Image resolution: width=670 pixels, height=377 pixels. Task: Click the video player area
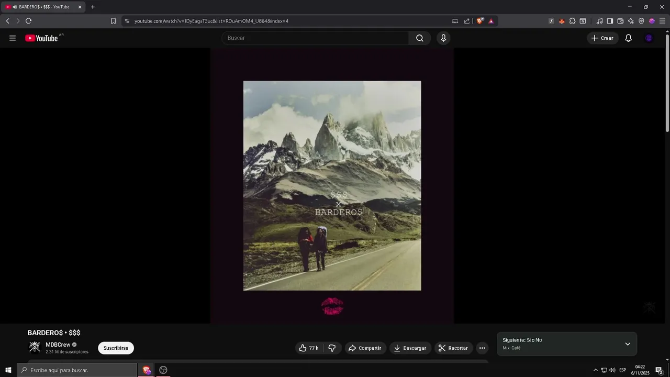coord(332,186)
